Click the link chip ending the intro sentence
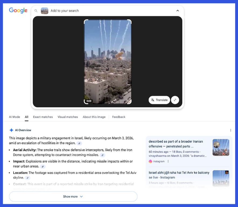The width and height of the screenshot is (238, 207). [79, 143]
